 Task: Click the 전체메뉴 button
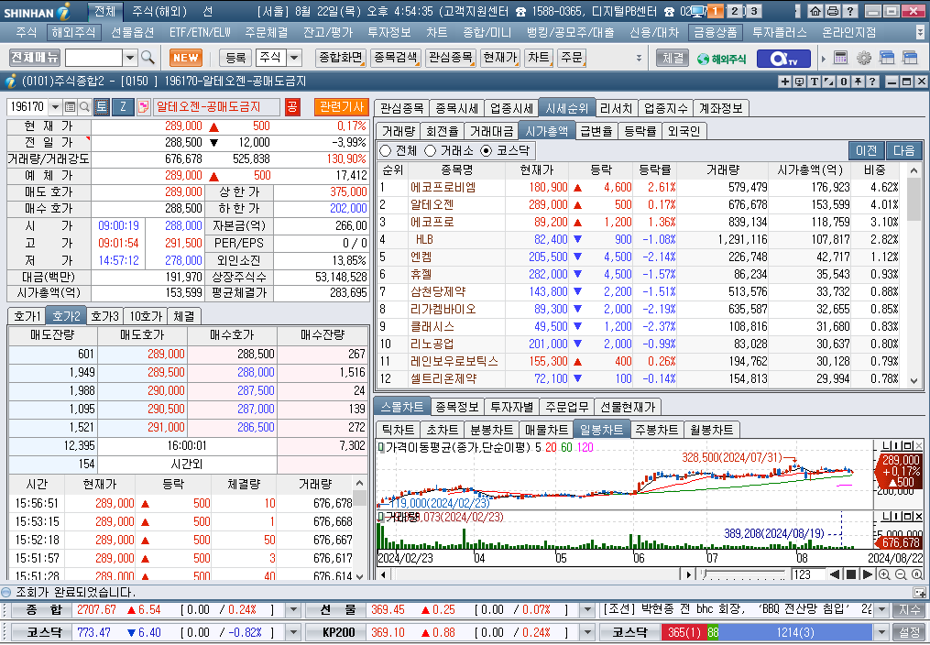point(35,58)
